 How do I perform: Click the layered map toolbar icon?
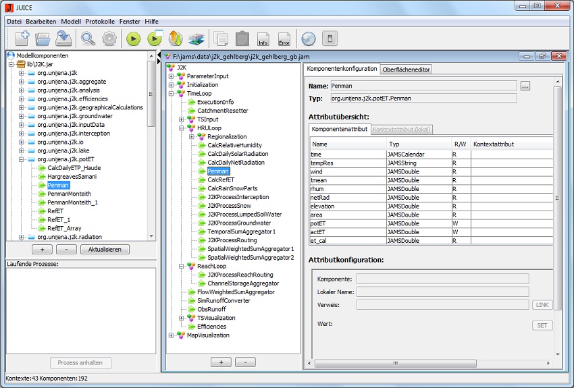[x=196, y=38]
